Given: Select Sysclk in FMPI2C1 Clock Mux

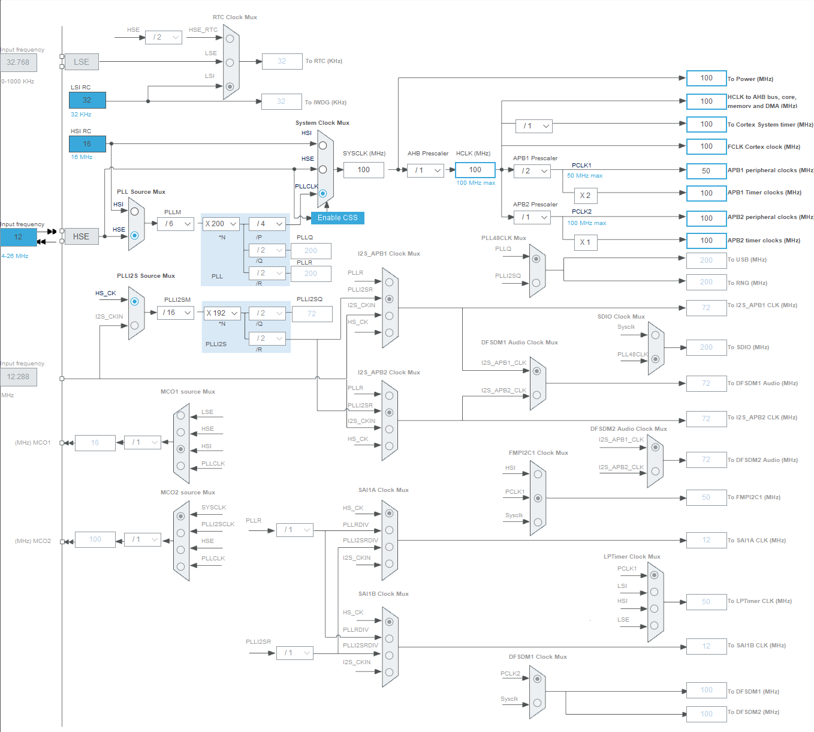Looking at the screenshot, I should pos(538,522).
